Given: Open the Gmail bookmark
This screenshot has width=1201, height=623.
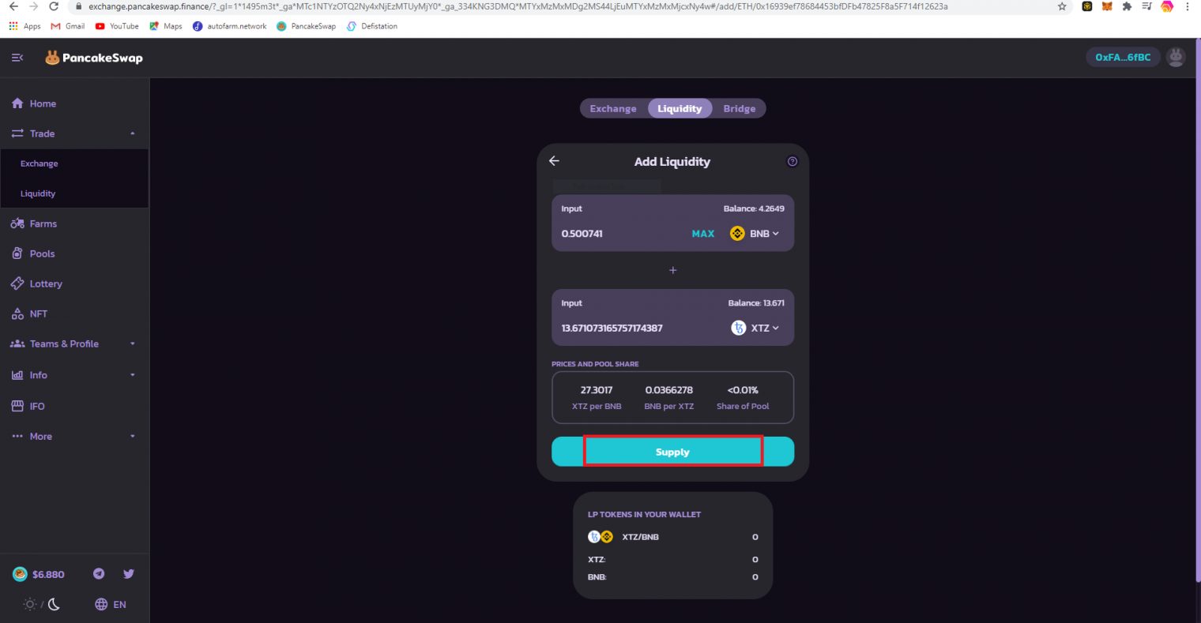Looking at the screenshot, I should 68,26.
